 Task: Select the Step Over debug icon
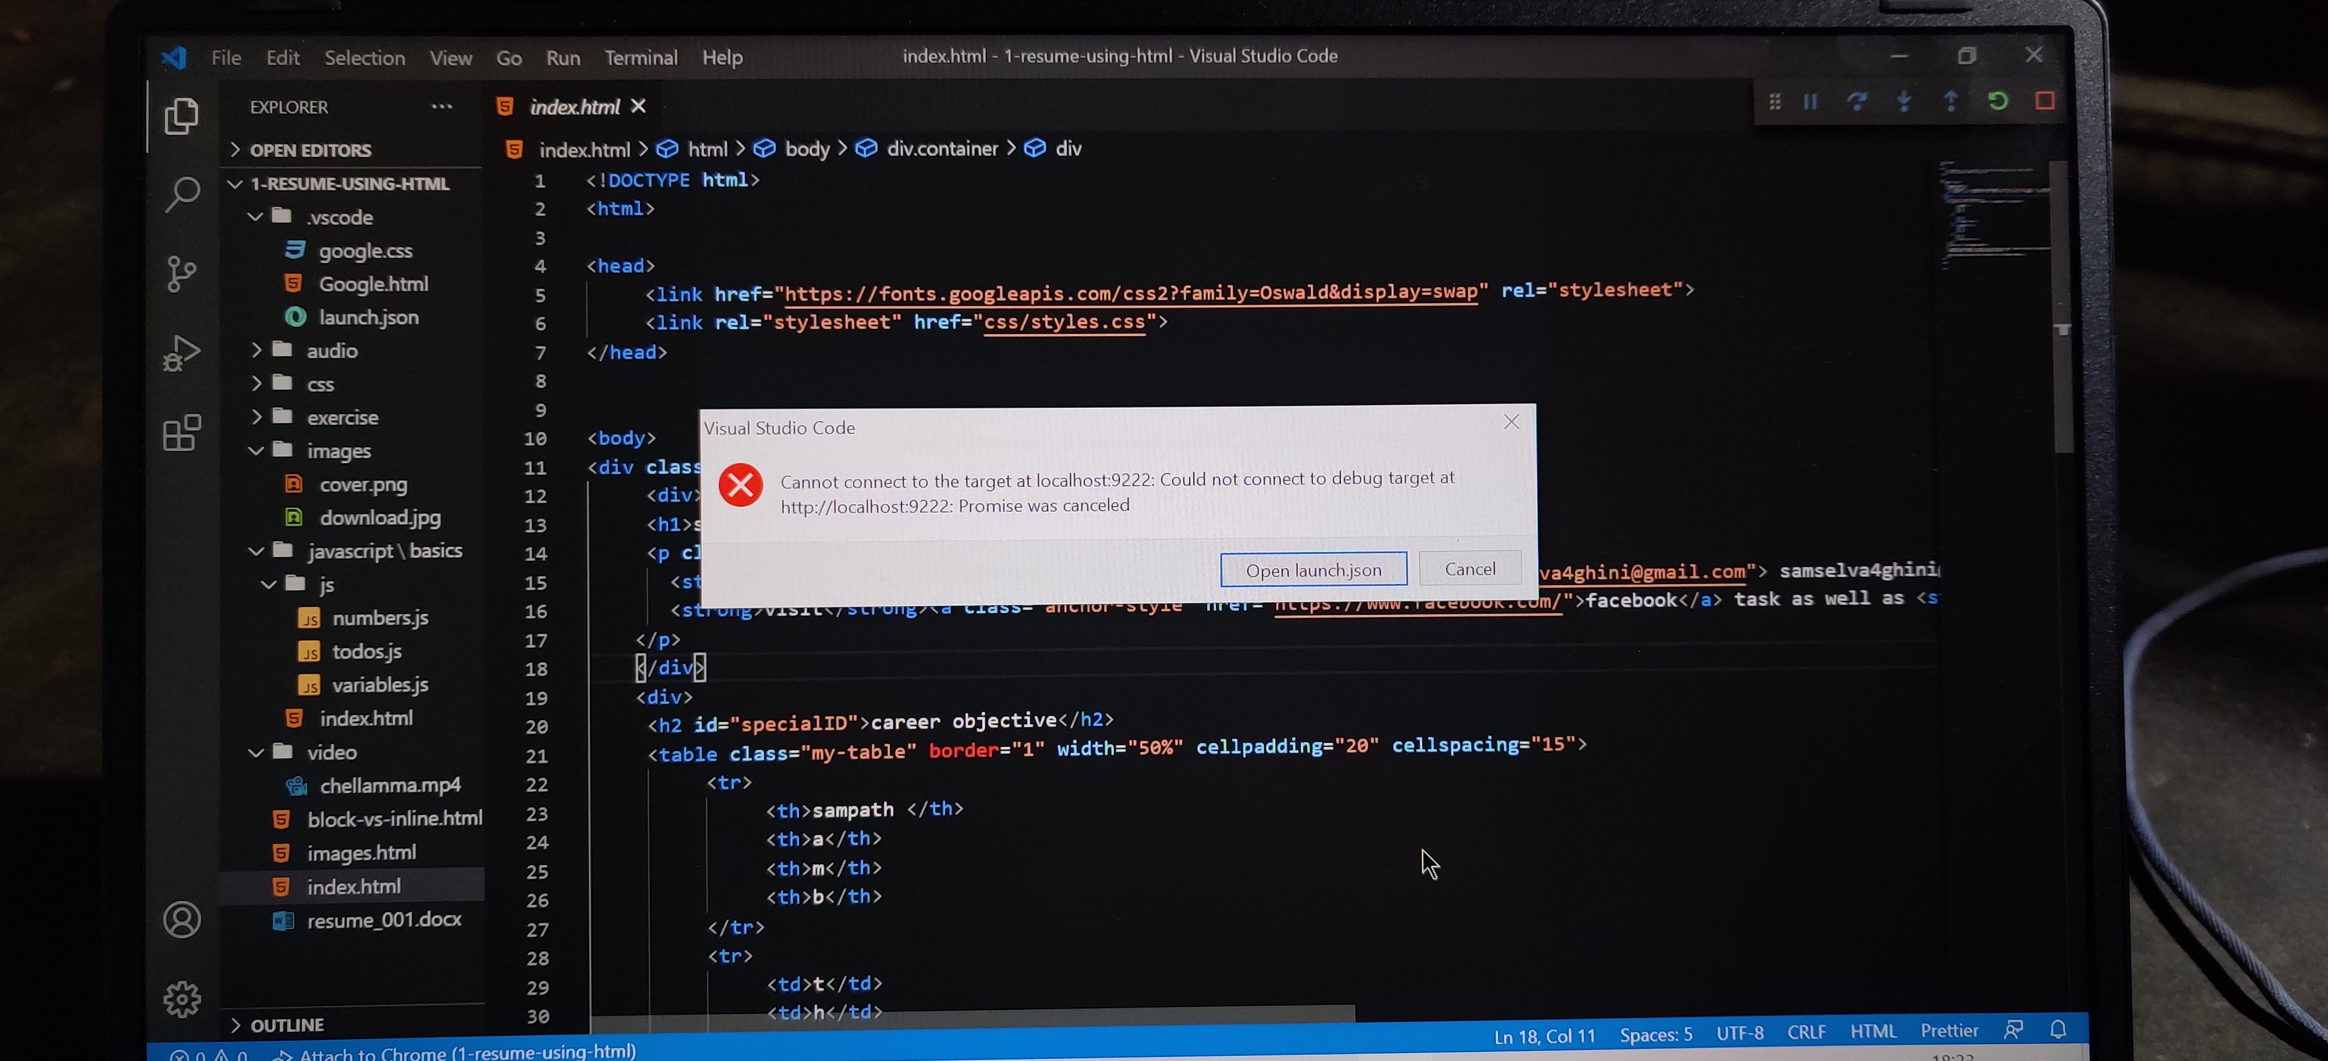click(1857, 101)
